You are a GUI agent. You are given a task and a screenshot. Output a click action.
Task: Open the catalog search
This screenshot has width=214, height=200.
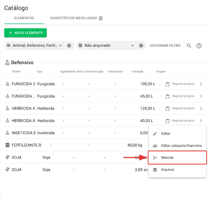coord(189,46)
